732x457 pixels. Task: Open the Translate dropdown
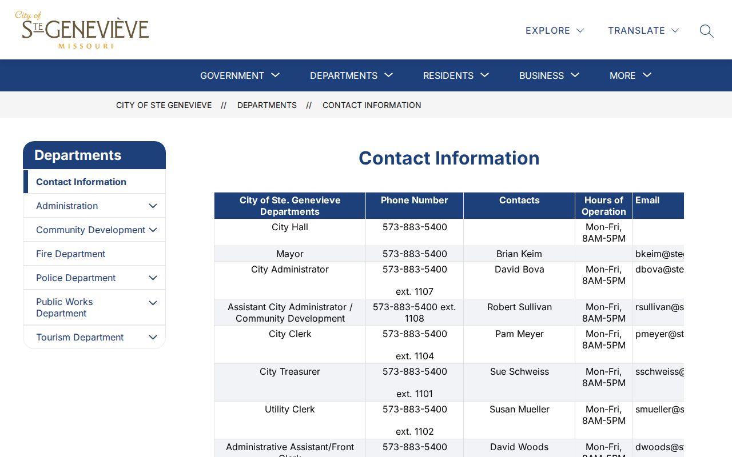click(643, 30)
